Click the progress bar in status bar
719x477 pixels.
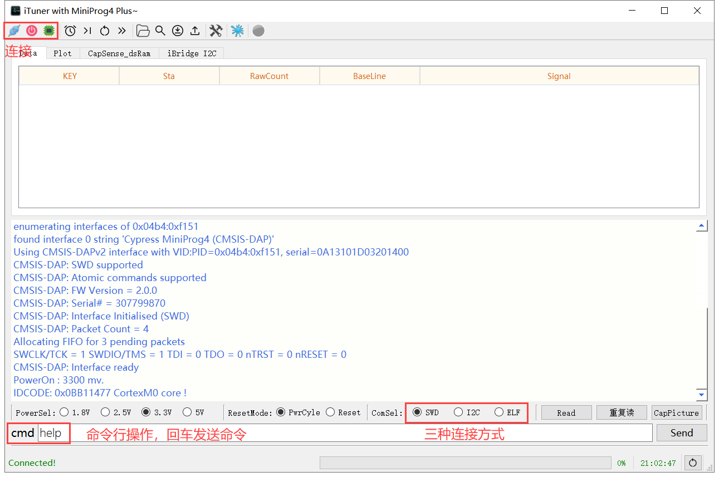click(x=465, y=463)
